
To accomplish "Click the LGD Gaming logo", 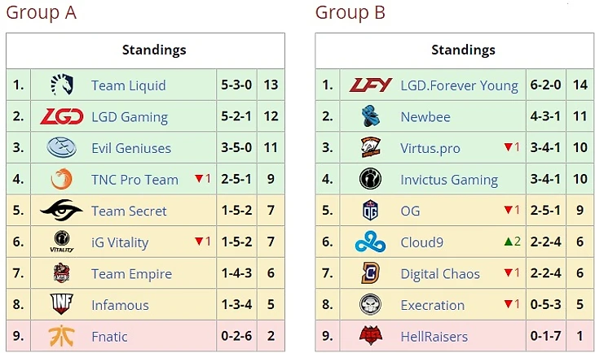I will [61, 116].
